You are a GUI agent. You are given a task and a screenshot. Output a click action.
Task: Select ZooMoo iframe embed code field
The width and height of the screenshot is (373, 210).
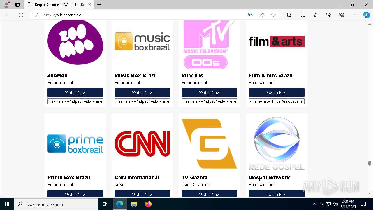click(x=75, y=101)
